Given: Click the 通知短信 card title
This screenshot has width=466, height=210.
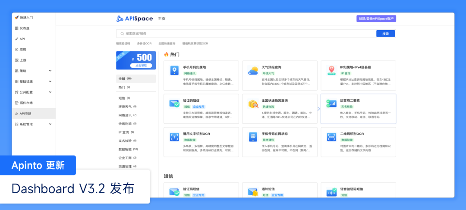Looking at the screenshot, I should [268, 189].
